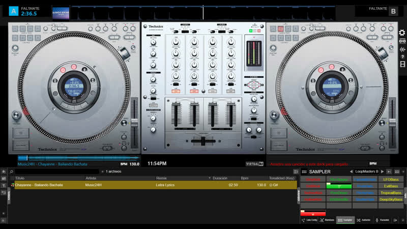
Task: Switch to the first sideview list tab
Action: pos(309,220)
